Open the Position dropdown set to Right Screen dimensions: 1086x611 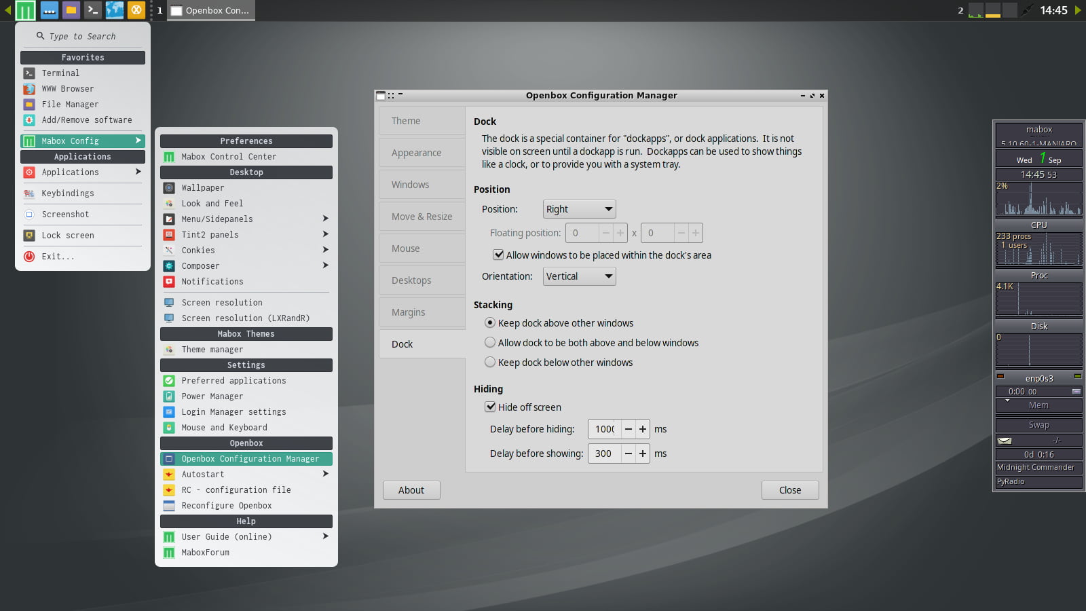[579, 209]
